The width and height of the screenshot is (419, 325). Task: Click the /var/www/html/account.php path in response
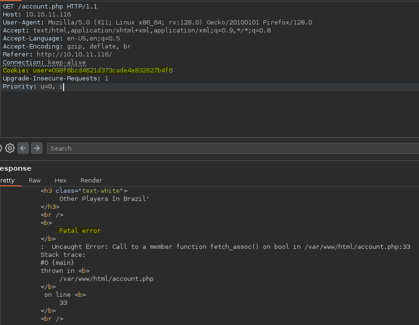107,278
